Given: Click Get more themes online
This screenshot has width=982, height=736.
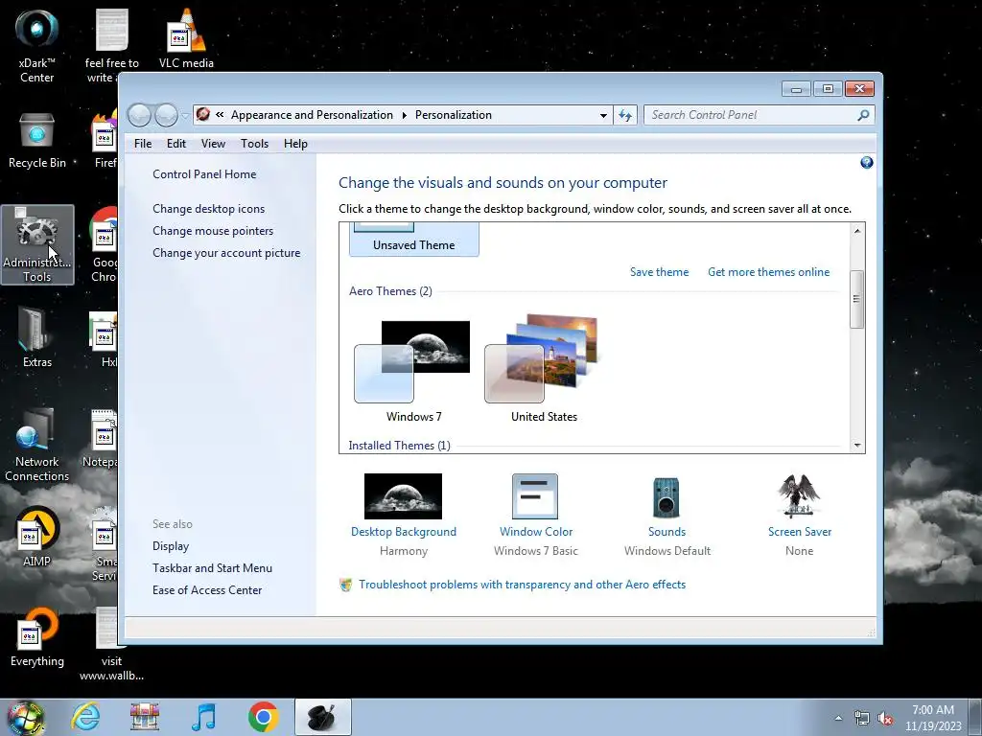Looking at the screenshot, I should 768,271.
